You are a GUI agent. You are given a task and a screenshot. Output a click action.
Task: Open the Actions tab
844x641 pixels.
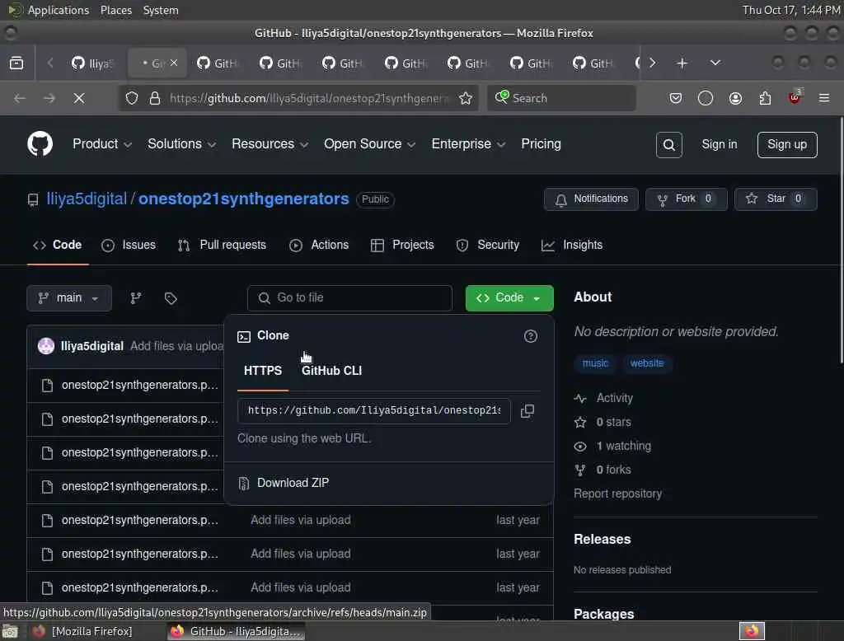(319, 245)
